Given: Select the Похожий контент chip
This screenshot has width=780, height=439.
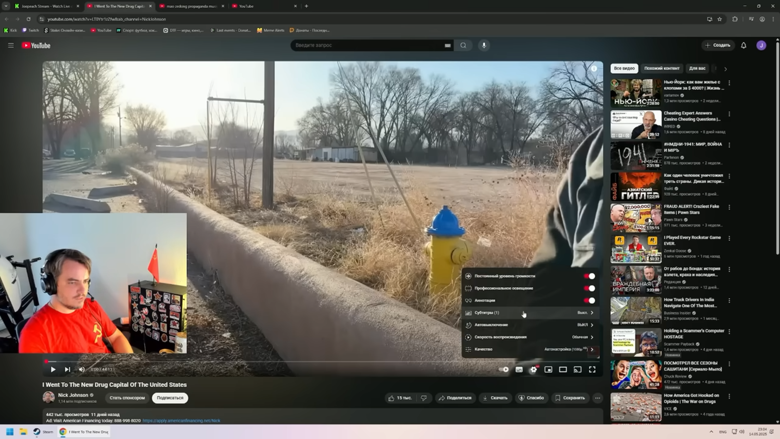Looking at the screenshot, I should tap(662, 68).
